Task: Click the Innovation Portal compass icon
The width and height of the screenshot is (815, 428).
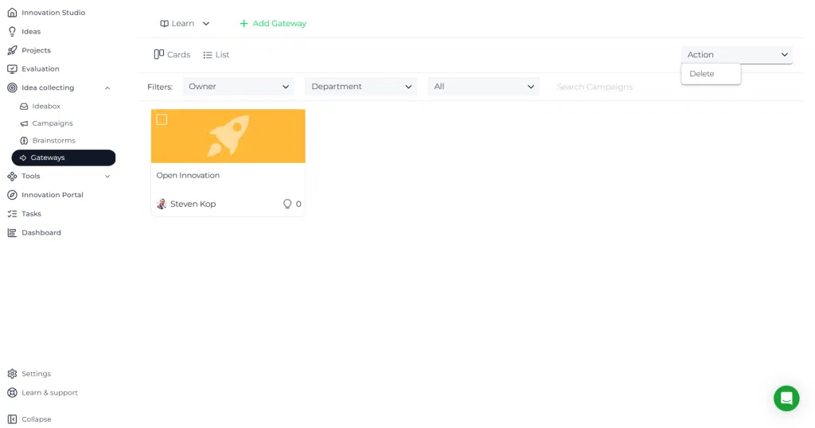Action: coord(12,195)
